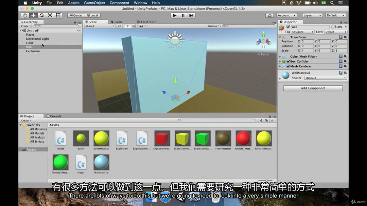The image size is (367, 206).
Task: Click Save search star icon in Project
Action: pyautogui.click(x=272, y=121)
